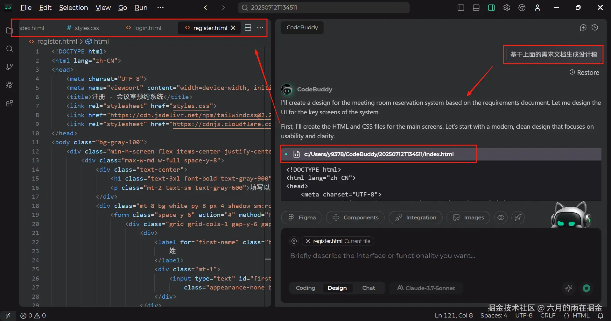Image resolution: width=611 pixels, height=321 pixels.
Task: Open the Extensions icon in activity bar
Action: [x=10, y=103]
